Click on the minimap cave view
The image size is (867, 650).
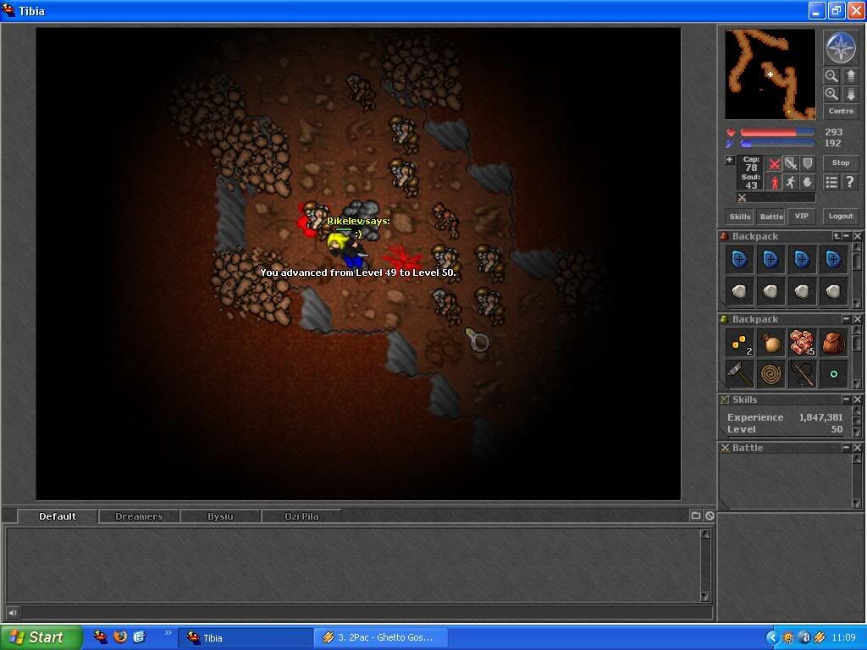click(770, 74)
